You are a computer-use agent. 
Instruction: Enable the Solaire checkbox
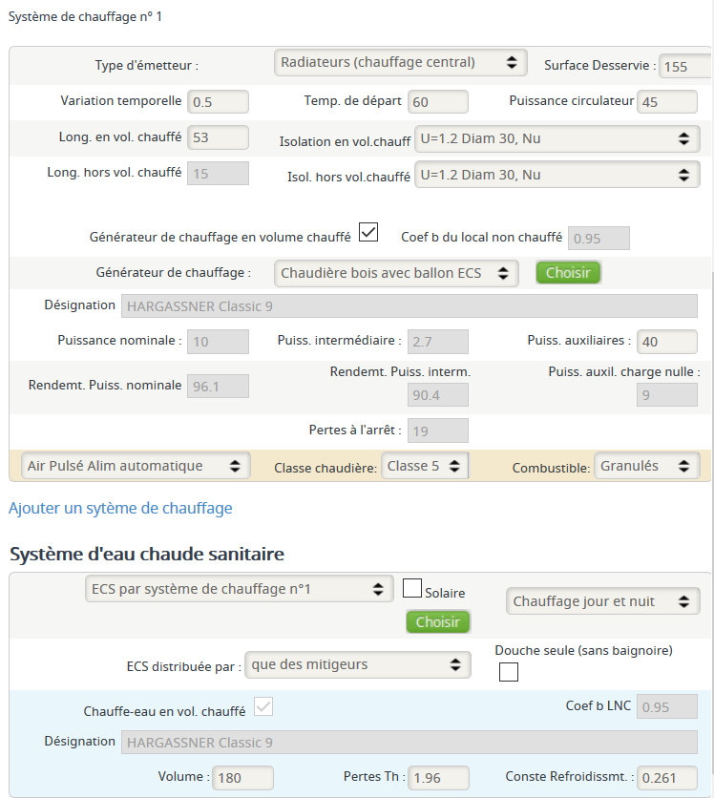coord(412,588)
